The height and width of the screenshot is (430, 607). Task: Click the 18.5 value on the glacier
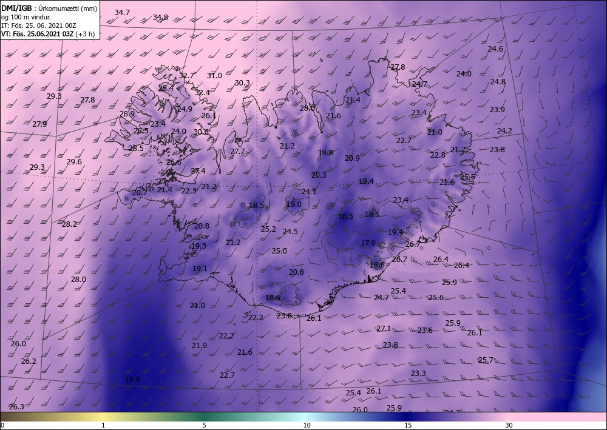pos(256,206)
